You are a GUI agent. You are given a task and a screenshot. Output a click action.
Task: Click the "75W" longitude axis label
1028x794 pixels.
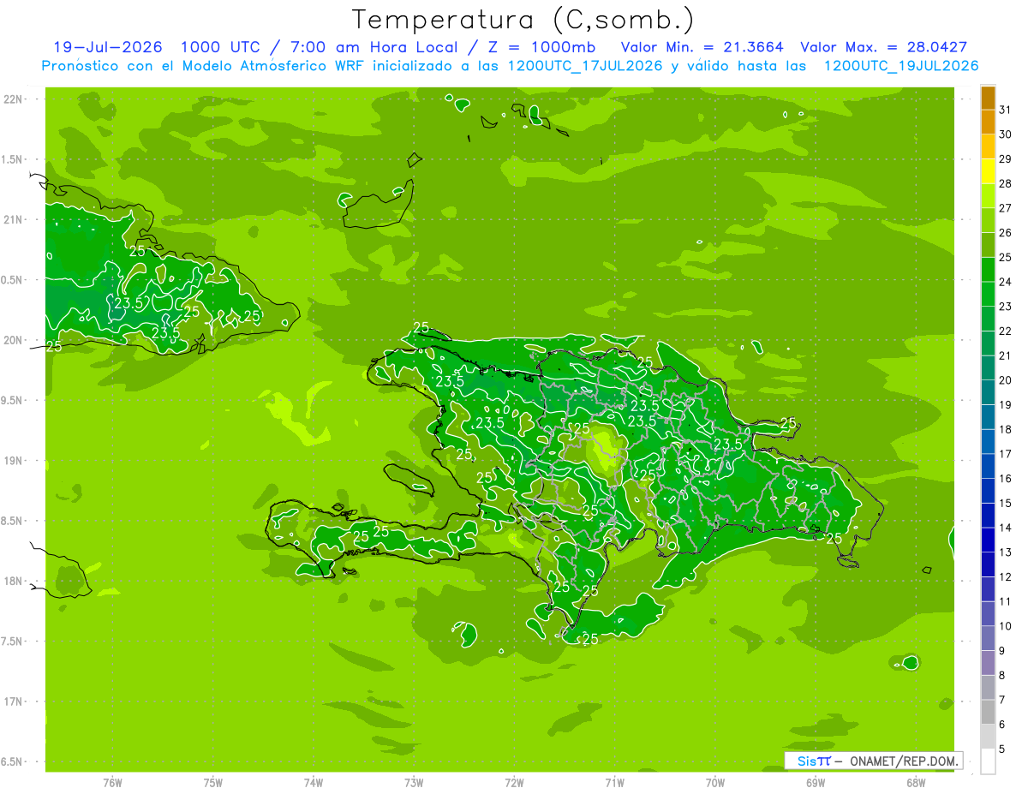213,783
